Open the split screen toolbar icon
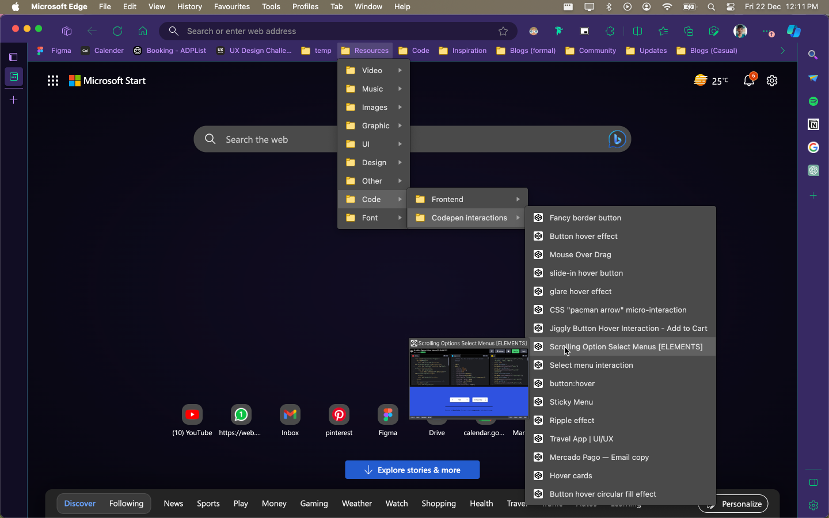Image resolution: width=829 pixels, height=518 pixels. tap(637, 31)
